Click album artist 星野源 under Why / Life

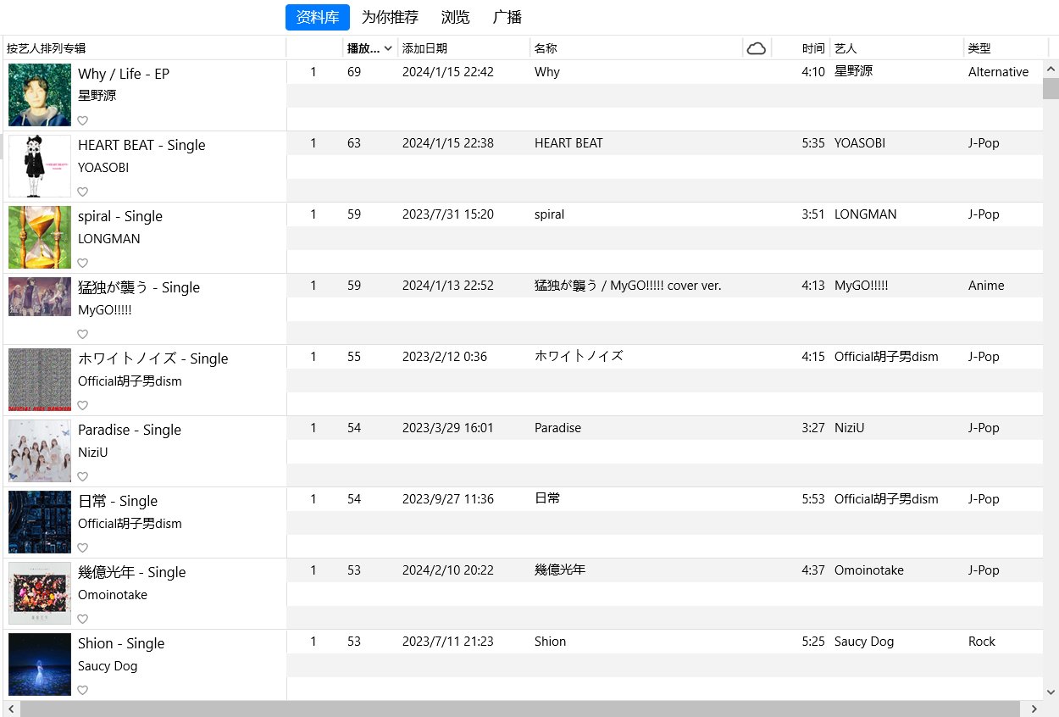point(97,96)
